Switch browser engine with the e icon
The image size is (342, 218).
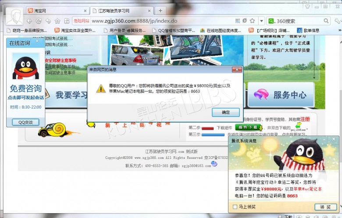click(x=245, y=21)
